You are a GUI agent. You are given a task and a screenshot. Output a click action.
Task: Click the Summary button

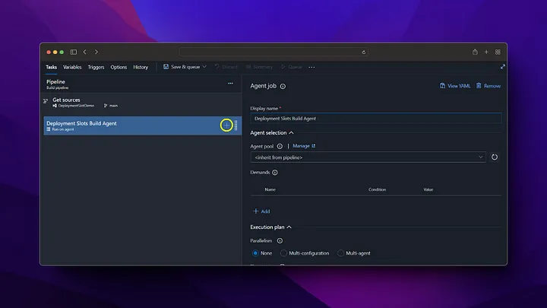(259, 67)
